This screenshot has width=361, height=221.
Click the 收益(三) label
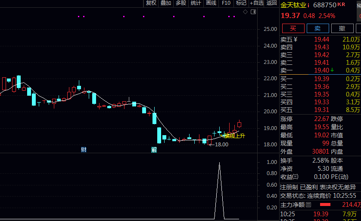pos(289,177)
